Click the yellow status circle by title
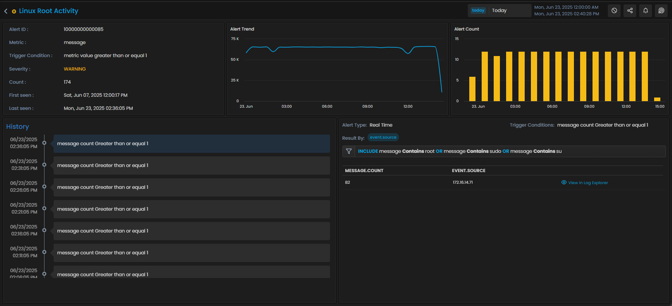Image resolution: width=672 pixels, height=306 pixels. coord(14,12)
